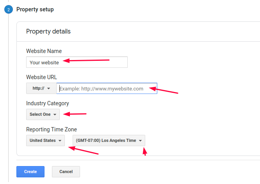Click the blue Create button
The width and height of the screenshot is (260, 184).
(x=30, y=172)
